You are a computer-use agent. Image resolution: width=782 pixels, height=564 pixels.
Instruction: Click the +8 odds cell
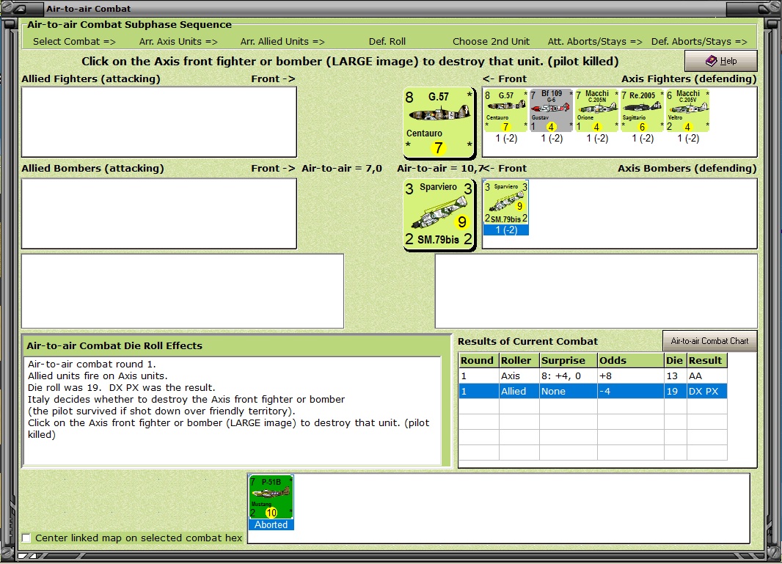click(x=631, y=376)
